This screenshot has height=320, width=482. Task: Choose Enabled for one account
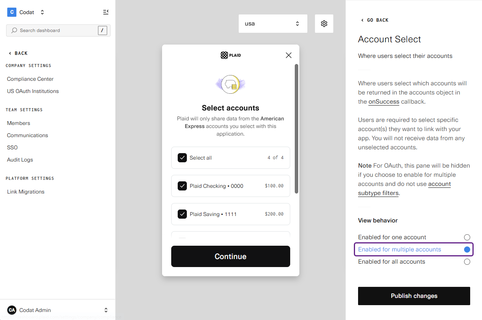[x=467, y=237]
